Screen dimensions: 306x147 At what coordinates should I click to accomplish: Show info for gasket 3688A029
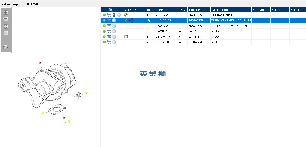[x=114, y=26]
